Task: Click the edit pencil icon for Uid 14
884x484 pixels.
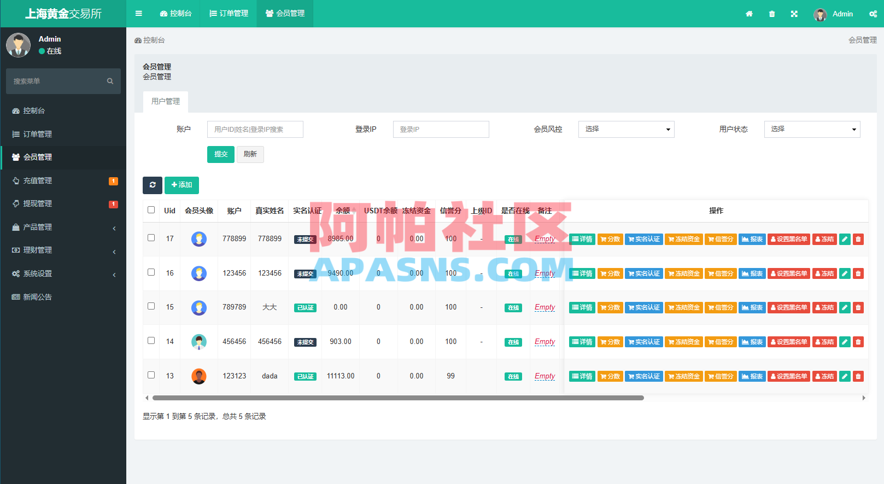Action: 845,342
